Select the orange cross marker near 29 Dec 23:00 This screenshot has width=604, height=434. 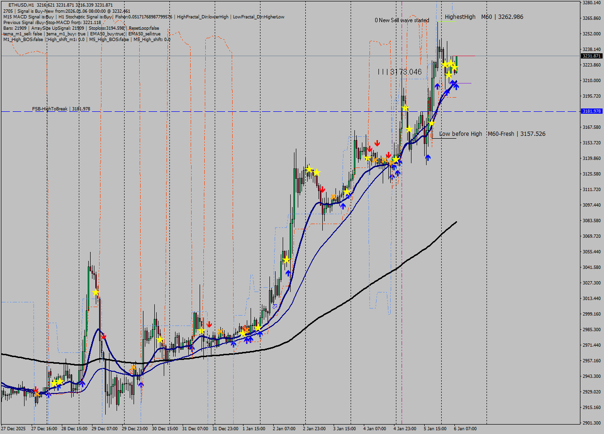pyautogui.click(x=133, y=368)
